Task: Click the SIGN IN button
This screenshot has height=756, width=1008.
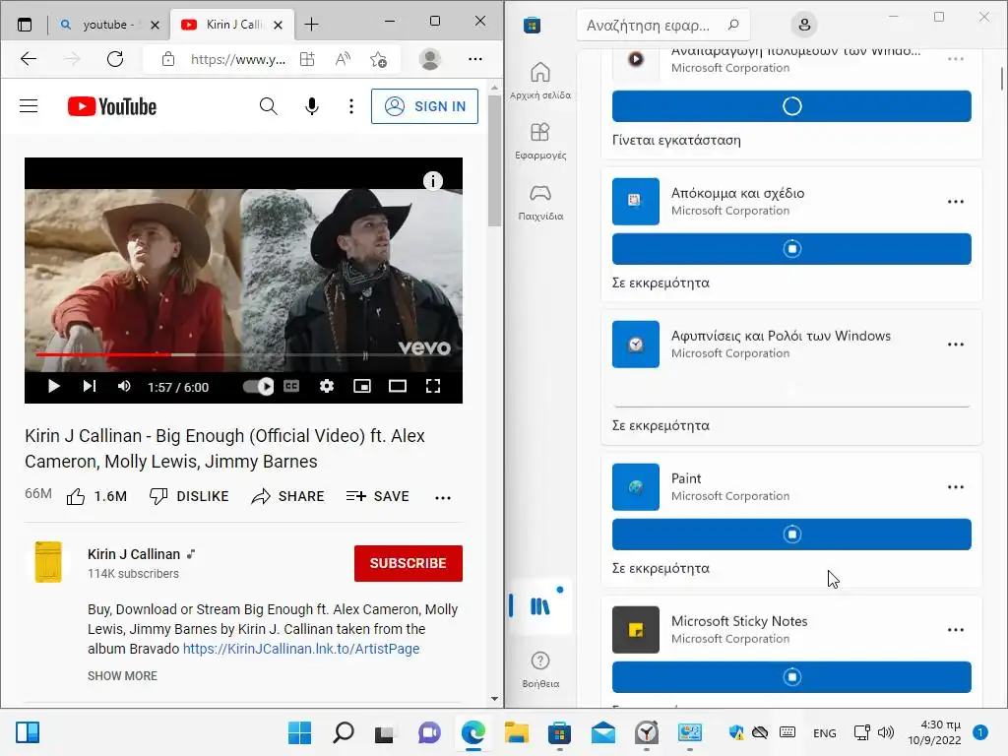Action: [x=424, y=106]
